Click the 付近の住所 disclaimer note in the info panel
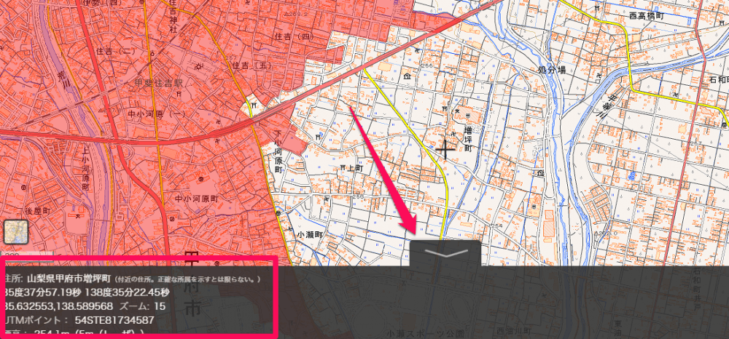Screen dimensions: 729x339 click(187, 279)
